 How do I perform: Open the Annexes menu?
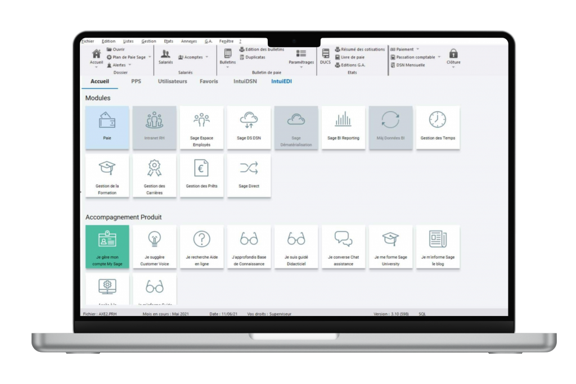189,41
